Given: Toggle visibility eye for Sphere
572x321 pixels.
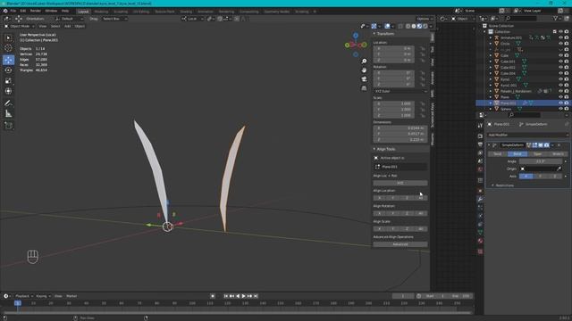Looking at the screenshot, I should point(560,109).
